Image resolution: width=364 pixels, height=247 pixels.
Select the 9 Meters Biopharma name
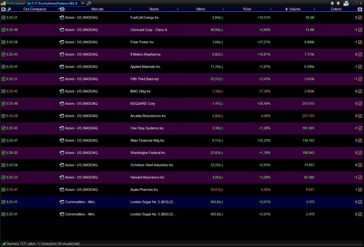pyautogui.click(x=145, y=54)
